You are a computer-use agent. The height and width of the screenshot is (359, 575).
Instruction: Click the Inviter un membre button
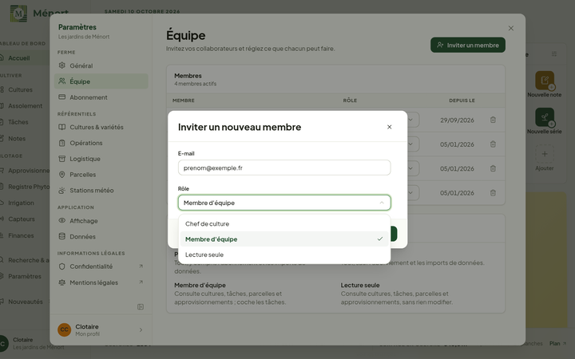(467, 45)
